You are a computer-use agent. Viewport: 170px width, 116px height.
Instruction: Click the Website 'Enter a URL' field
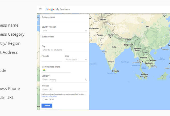coord(65,89)
